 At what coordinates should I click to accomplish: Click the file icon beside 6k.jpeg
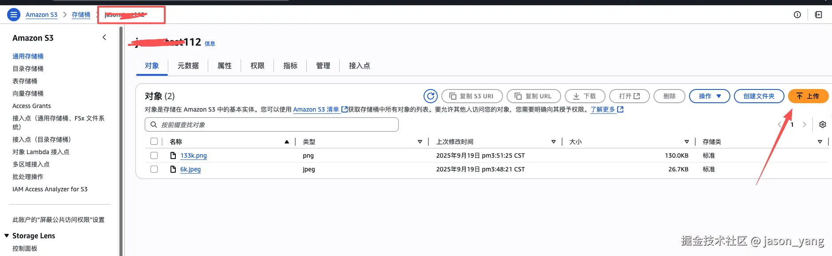[x=174, y=169]
